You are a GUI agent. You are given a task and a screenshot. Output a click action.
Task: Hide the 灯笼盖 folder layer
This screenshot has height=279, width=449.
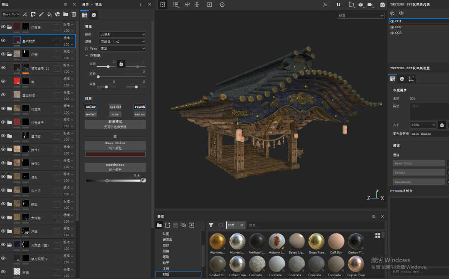tap(3, 27)
